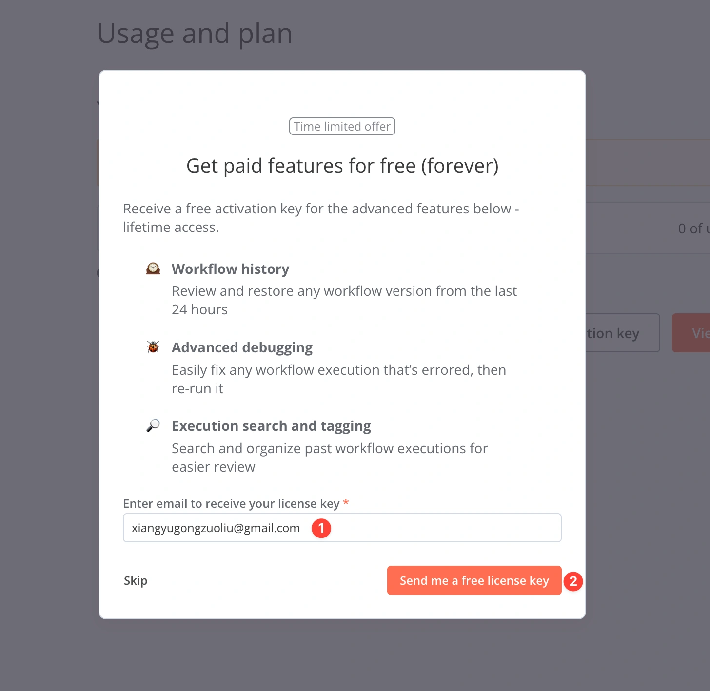Screen dimensions: 710x691
Task: Select the Workflow history feature title
Action: point(230,269)
